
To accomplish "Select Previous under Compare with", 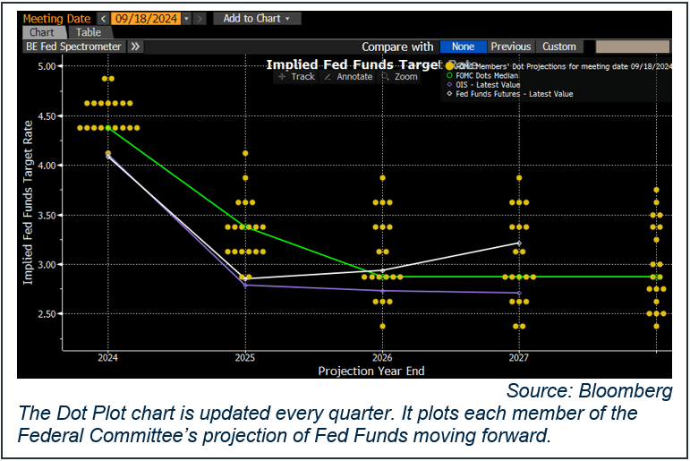I will coord(511,47).
